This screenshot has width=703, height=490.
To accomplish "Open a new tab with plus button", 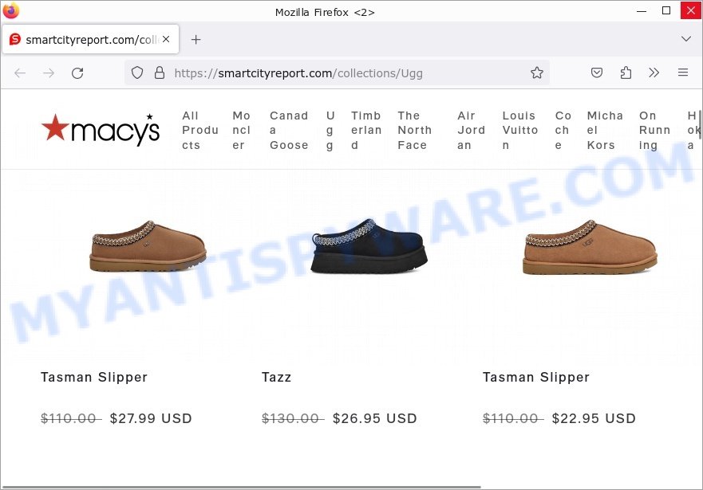I will [x=196, y=39].
